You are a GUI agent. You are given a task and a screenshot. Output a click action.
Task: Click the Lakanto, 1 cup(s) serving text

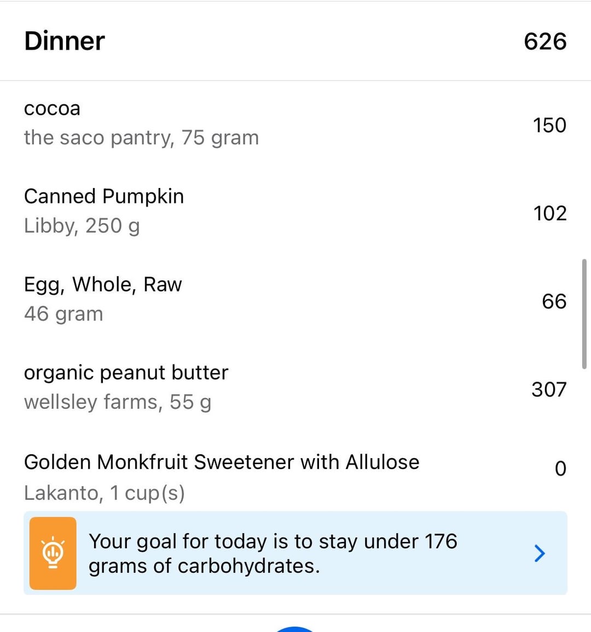(x=104, y=493)
